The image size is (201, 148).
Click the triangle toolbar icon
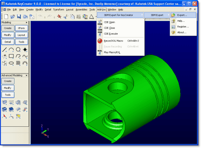point(92,17)
